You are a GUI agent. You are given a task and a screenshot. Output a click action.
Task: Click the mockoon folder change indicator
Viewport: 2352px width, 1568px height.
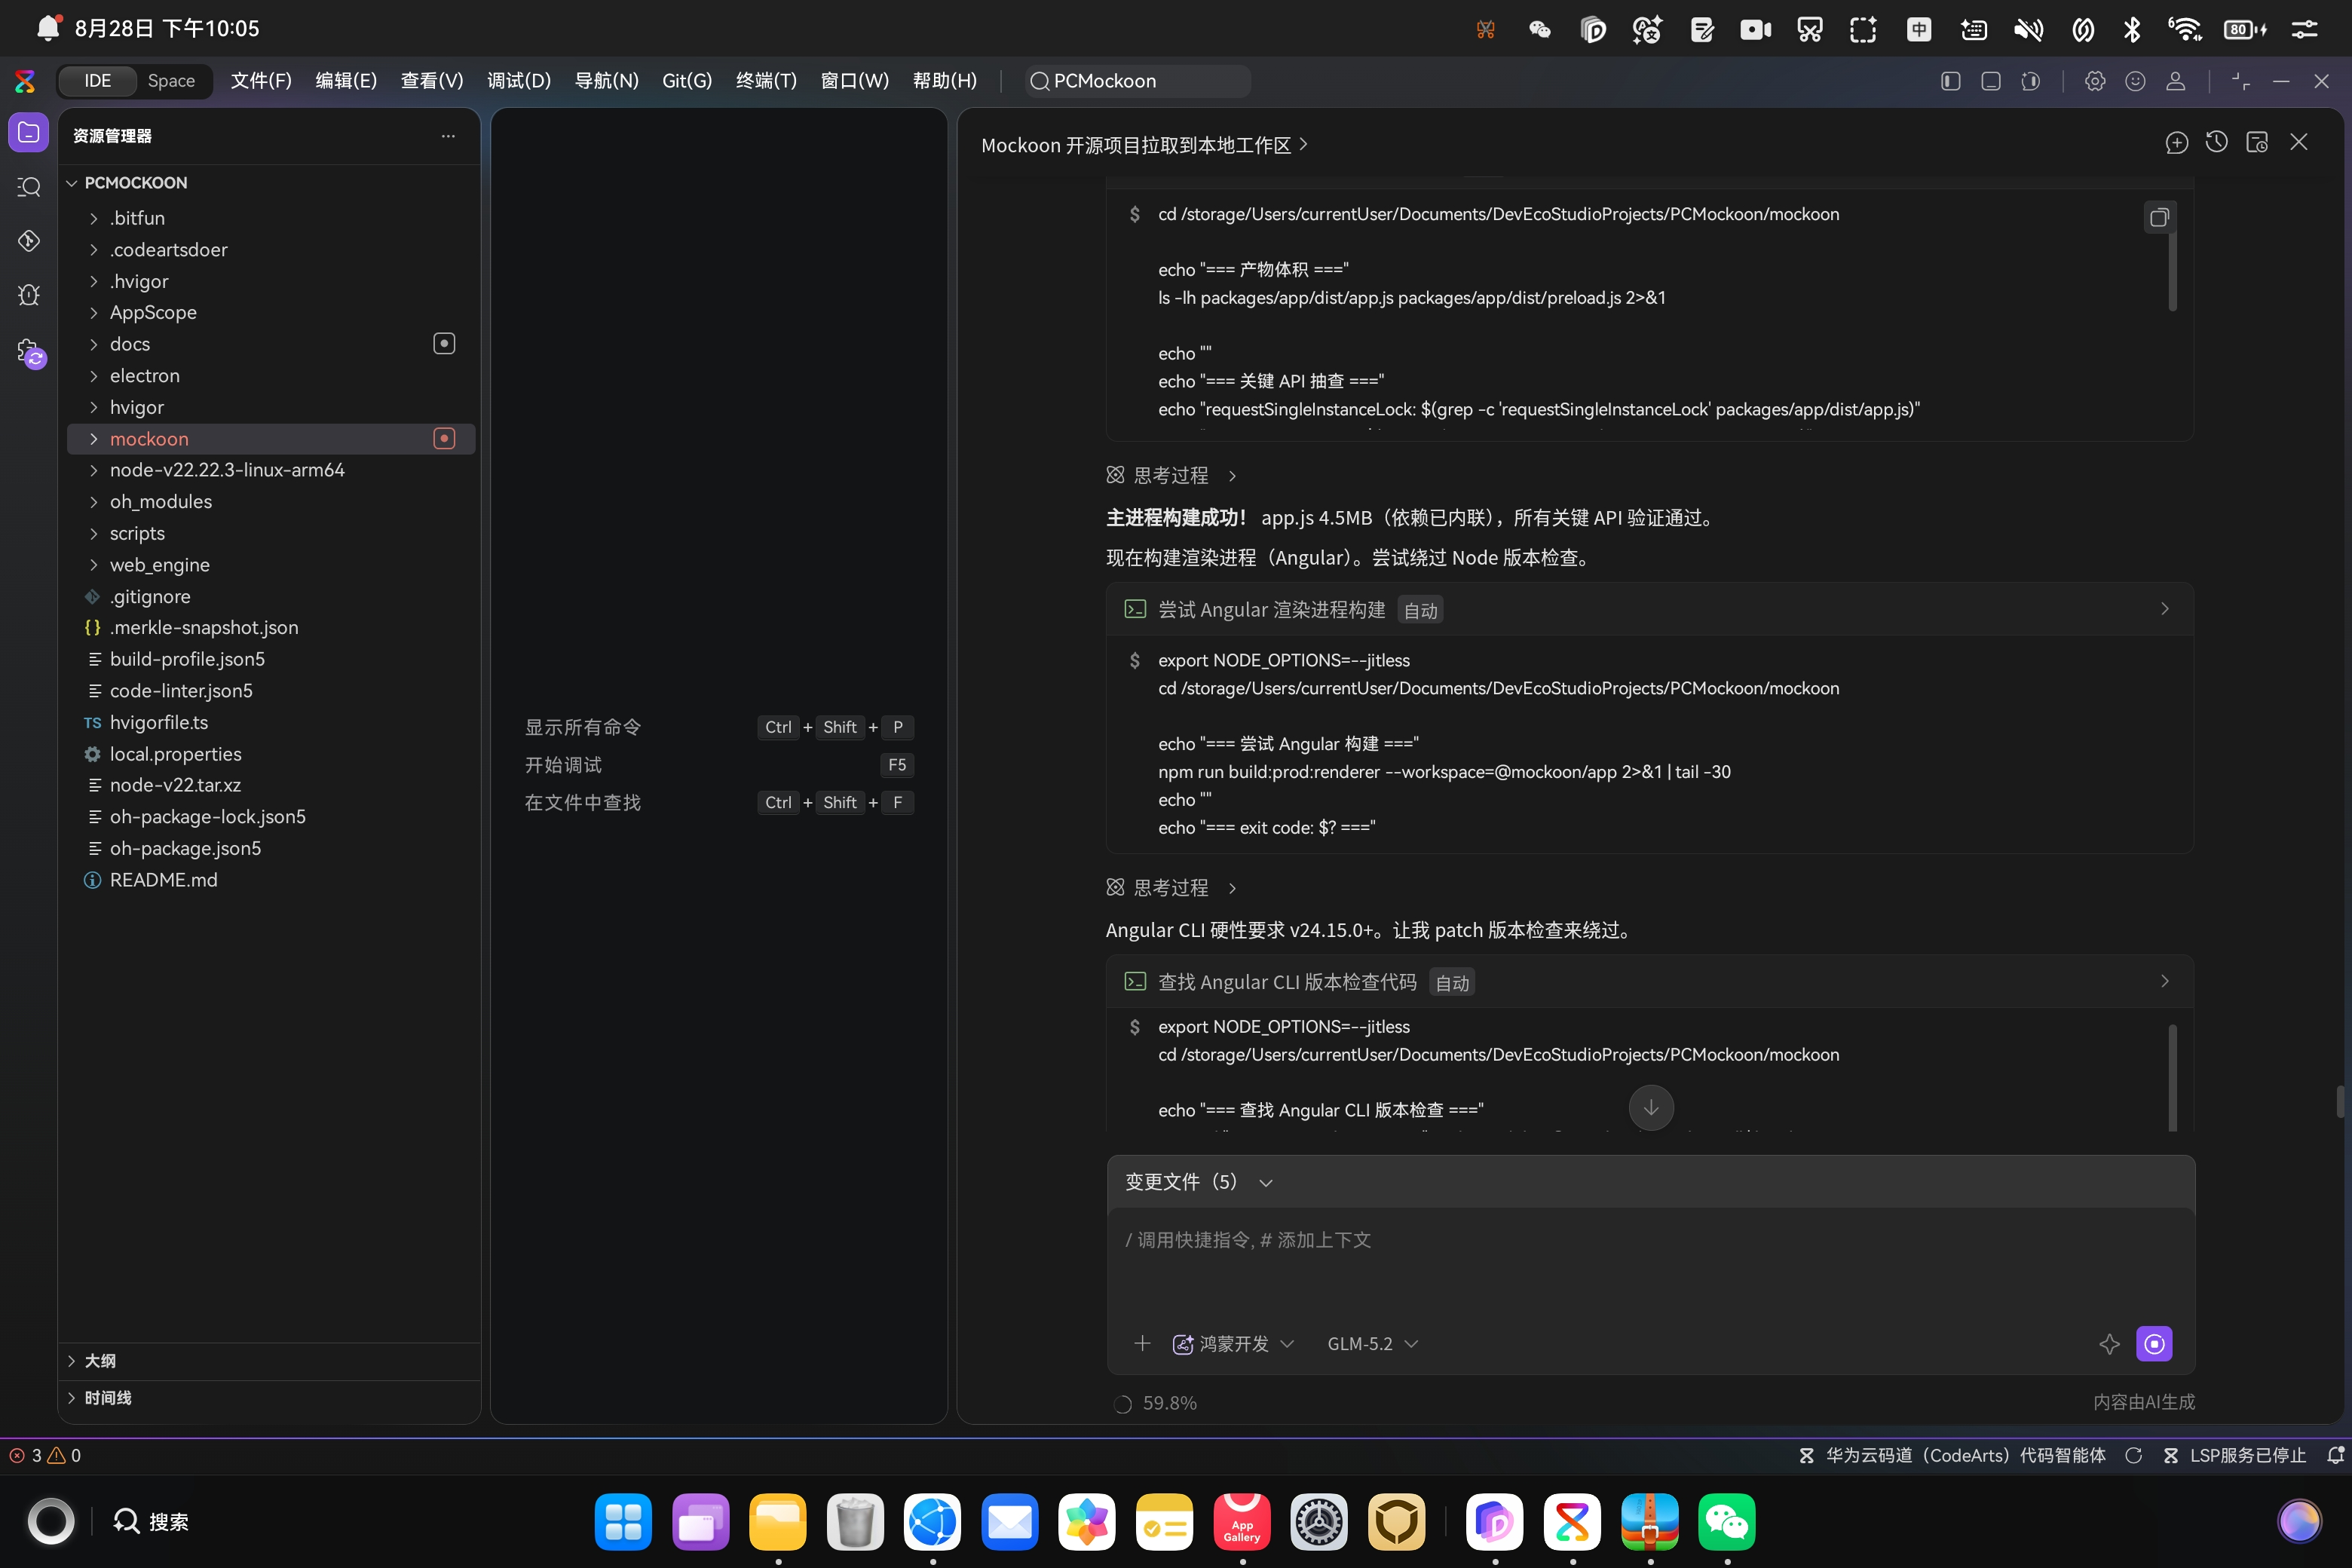click(444, 438)
